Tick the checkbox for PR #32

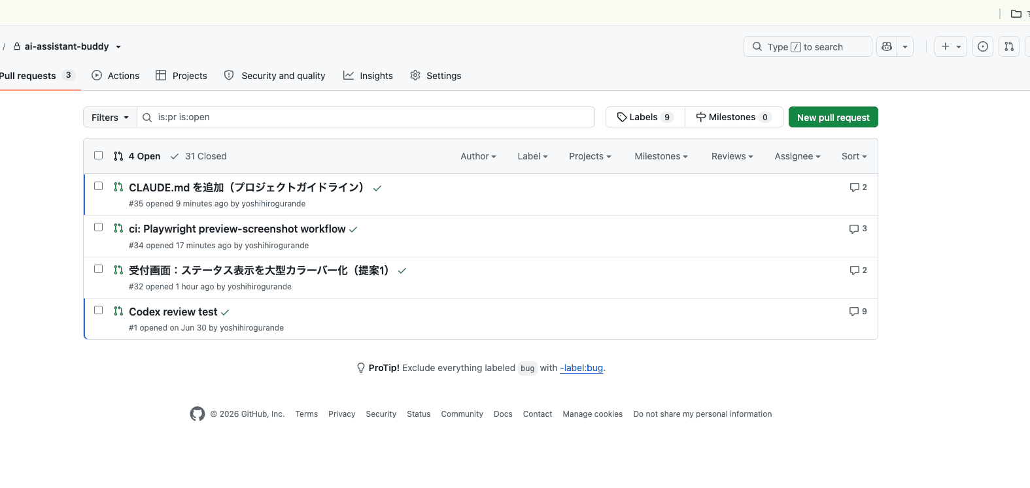click(99, 269)
